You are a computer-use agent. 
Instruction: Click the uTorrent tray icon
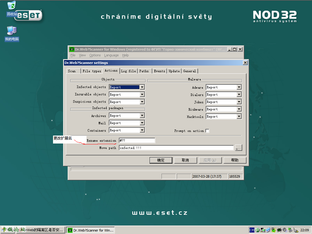pyautogui.click(x=257, y=230)
